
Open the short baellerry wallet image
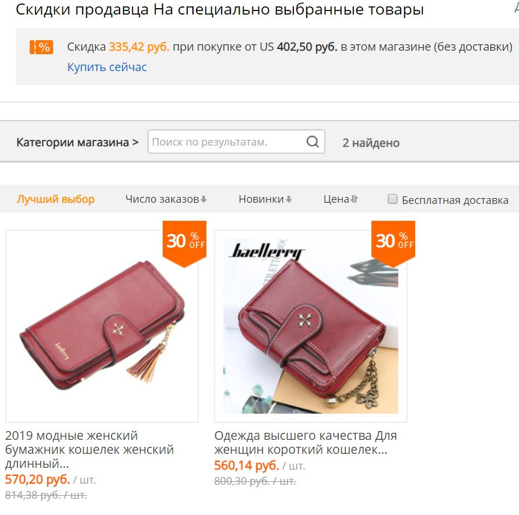tap(311, 326)
